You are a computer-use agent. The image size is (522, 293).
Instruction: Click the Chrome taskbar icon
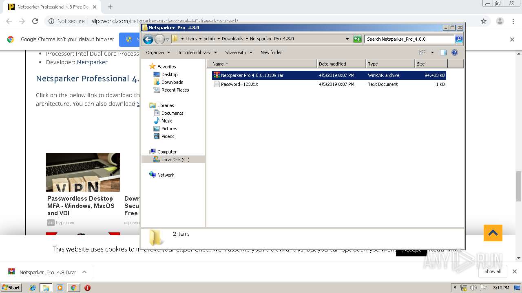[x=73, y=288]
